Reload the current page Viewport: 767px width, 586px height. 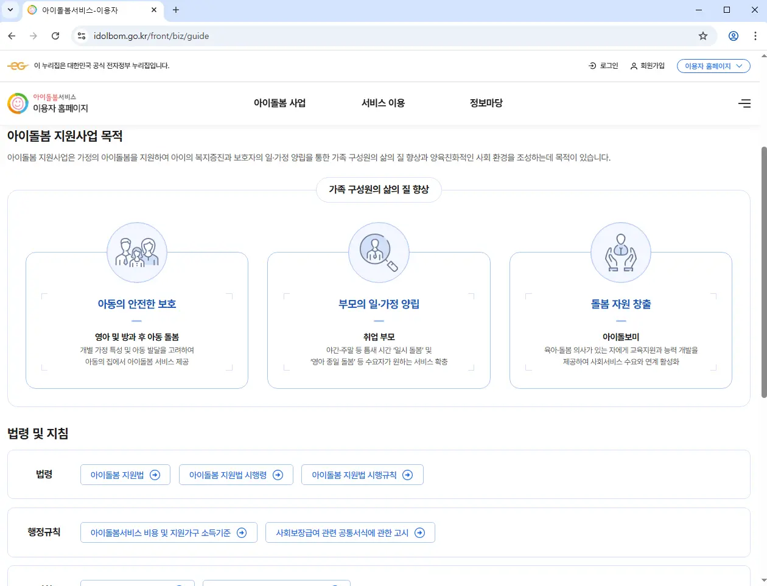pos(55,36)
